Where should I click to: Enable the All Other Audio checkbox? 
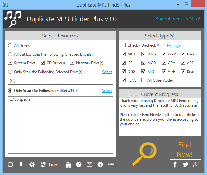point(143,80)
